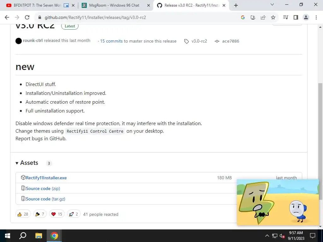Viewport: 323px width, 242px height.
Task: Open Chrome three-dot menu
Action: tap(316, 18)
